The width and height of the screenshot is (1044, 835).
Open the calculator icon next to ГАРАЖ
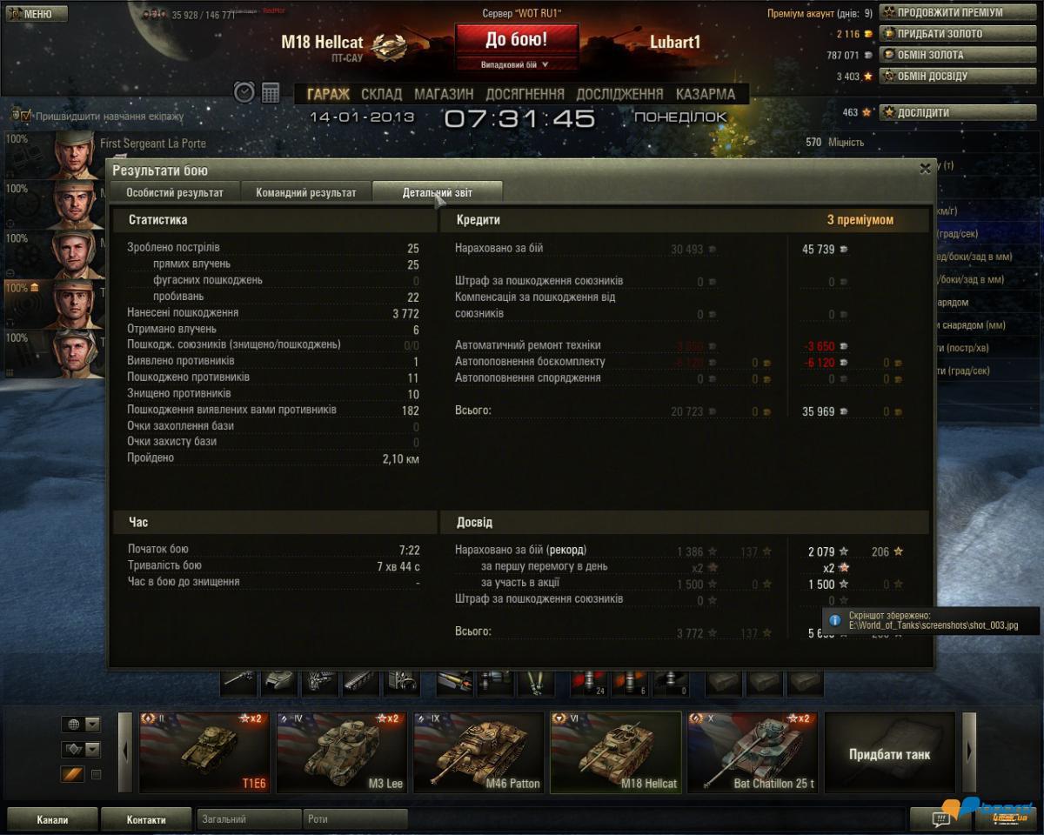pyautogui.click(x=271, y=92)
